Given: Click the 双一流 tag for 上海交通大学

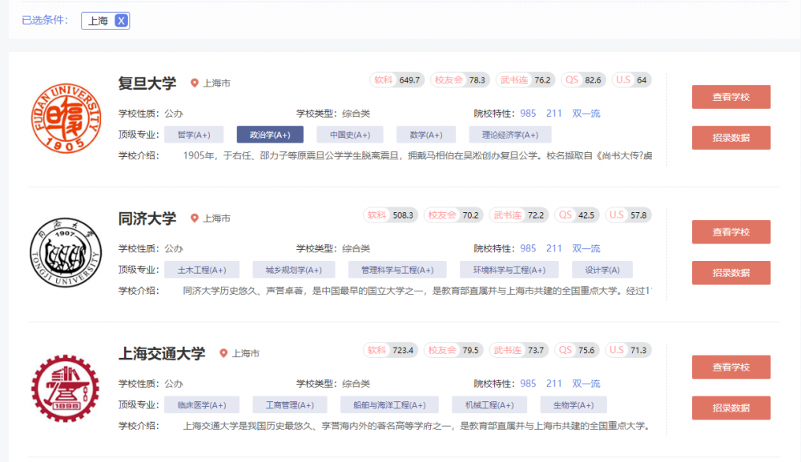Looking at the screenshot, I should pyautogui.click(x=586, y=384).
